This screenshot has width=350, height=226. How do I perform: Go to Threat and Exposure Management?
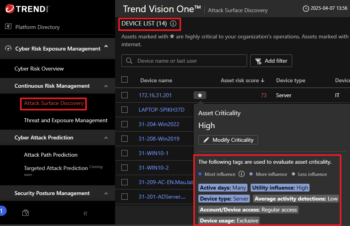[x=66, y=120]
